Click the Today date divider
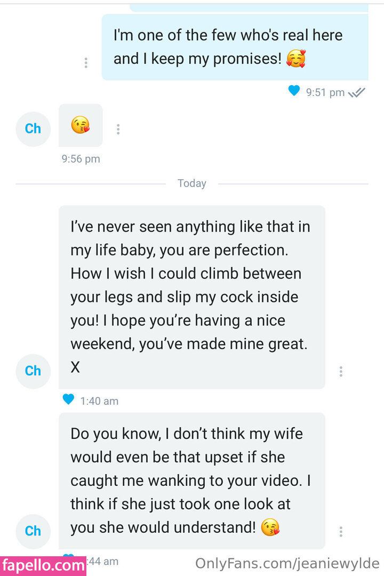Image resolution: width=384 pixels, height=576 pixels. click(x=192, y=183)
